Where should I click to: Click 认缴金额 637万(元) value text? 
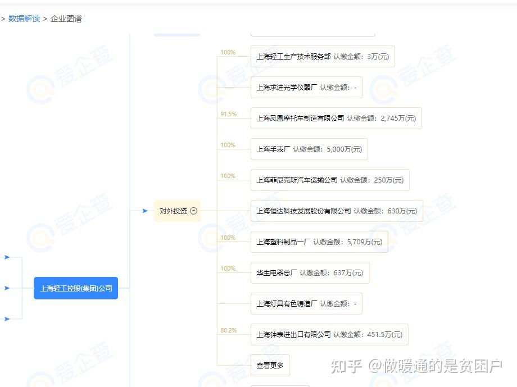[332, 273]
